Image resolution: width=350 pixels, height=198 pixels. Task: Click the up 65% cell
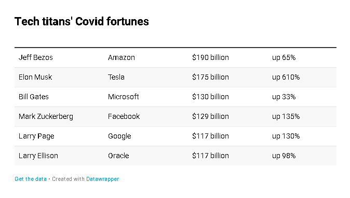tap(284, 57)
